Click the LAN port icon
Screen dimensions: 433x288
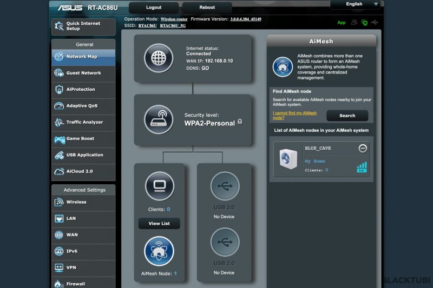pos(59,218)
